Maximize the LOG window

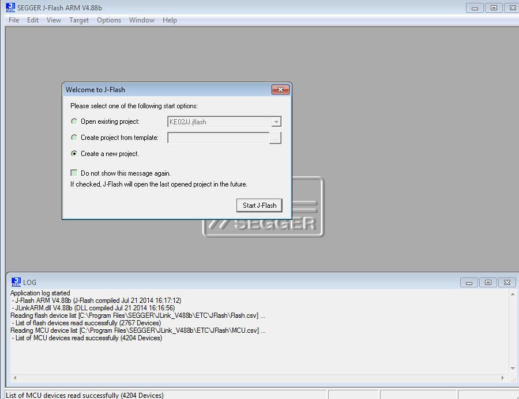click(488, 283)
